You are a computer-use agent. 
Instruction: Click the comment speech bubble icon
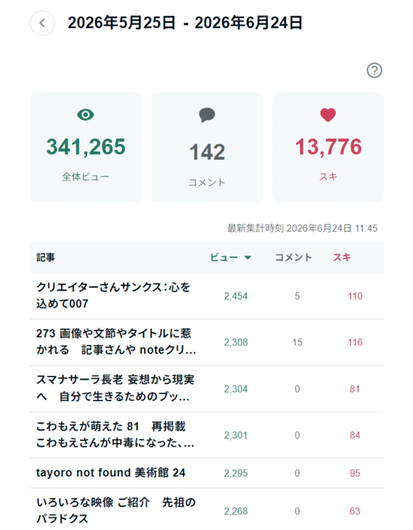207,115
